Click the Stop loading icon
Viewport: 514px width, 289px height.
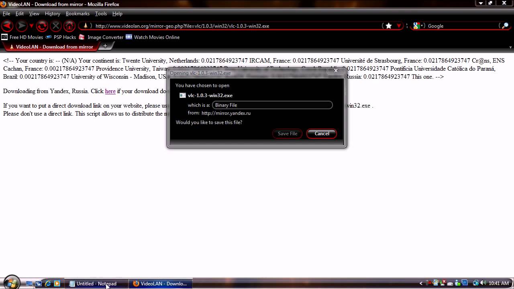(x=56, y=26)
